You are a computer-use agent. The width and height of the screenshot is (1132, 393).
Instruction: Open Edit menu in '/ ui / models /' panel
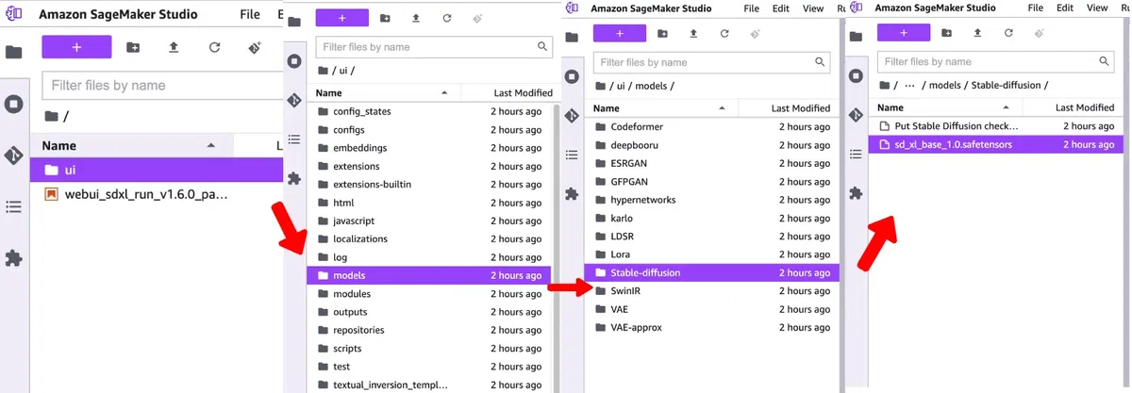780,8
